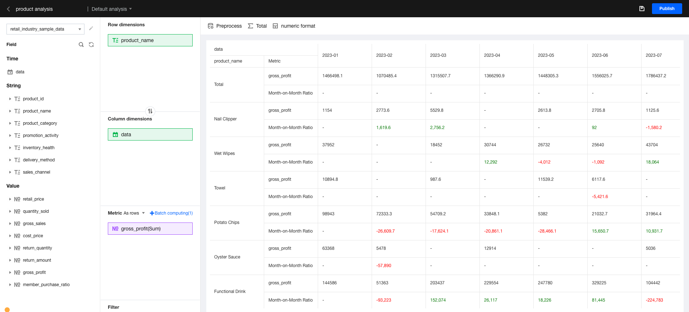Open the Default analysis dropdown

coord(112,9)
